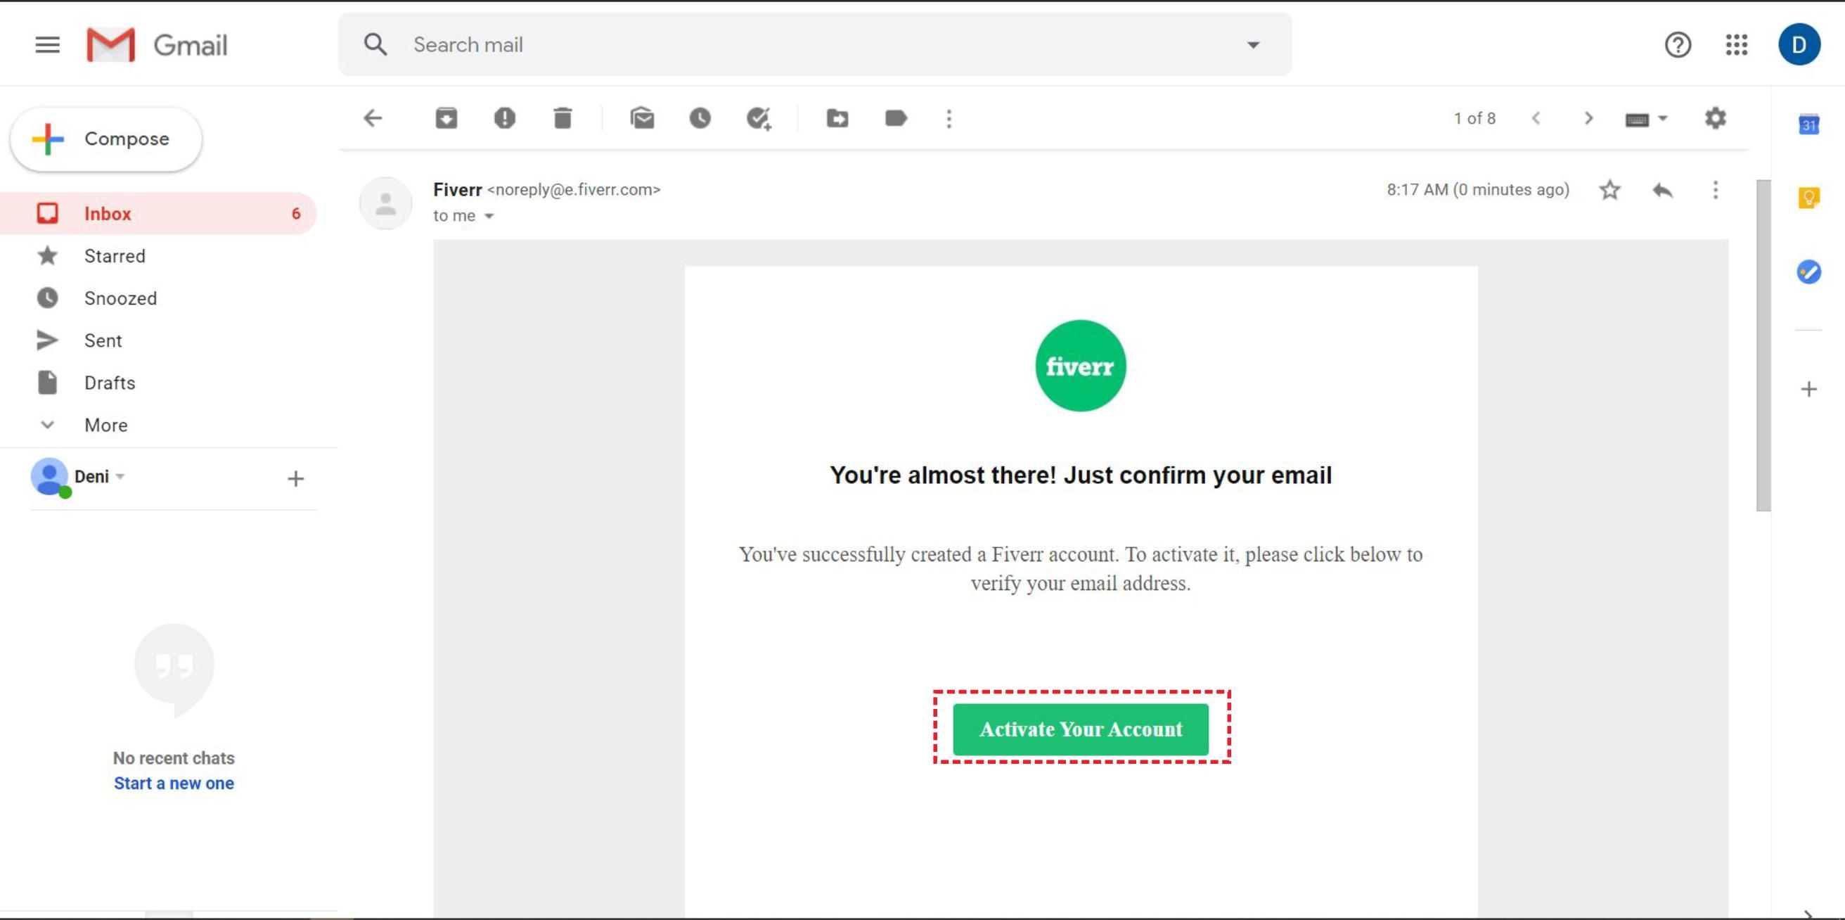Expand the 'to me' recipient details

click(x=489, y=217)
